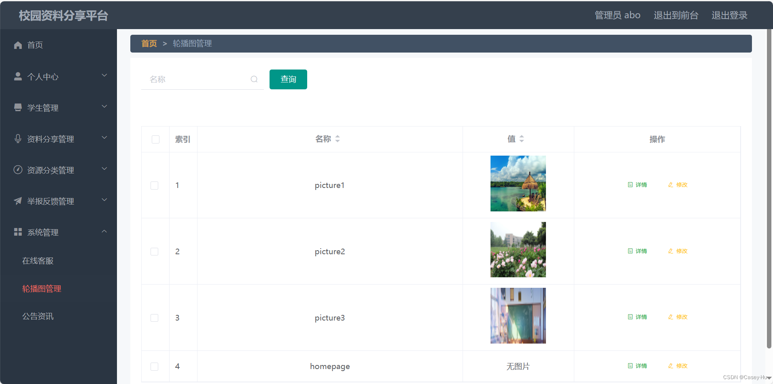Click the 学生管理 menu label

tap(43, 108)
